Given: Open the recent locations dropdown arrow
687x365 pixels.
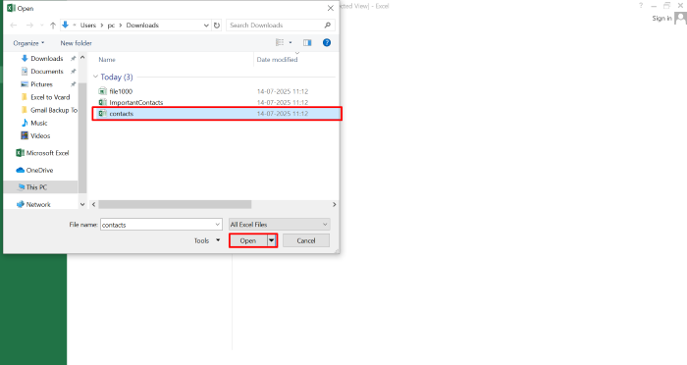Looking at the screenshot, I should [x=41, y=26].
